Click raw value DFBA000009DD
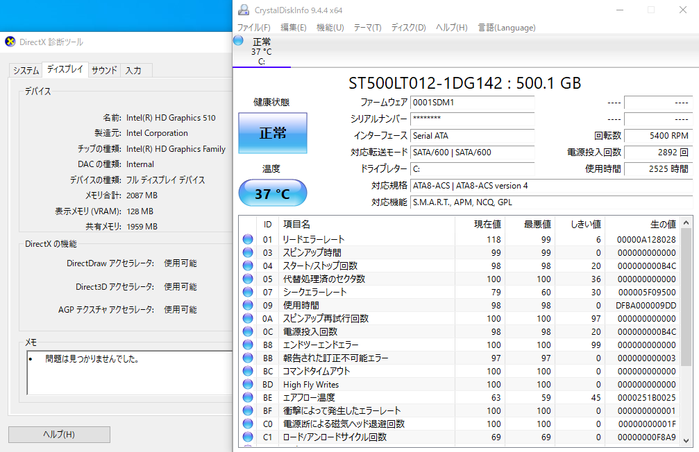699x452 pixels. (x=646, y=306)
